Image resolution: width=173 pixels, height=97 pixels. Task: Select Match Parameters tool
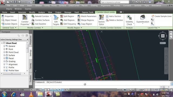tap(87, 16)
